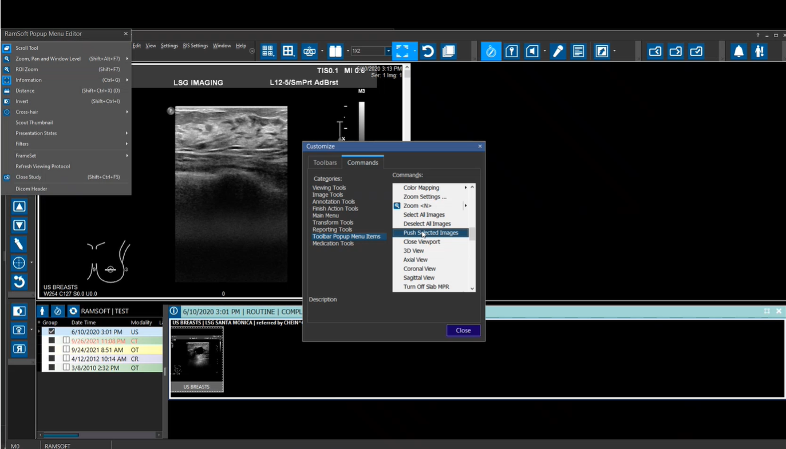This screenshot has height=449, width=786.
Task: Click the invert contrast icon in left sidebar
Action: click(x=19, y=311)
